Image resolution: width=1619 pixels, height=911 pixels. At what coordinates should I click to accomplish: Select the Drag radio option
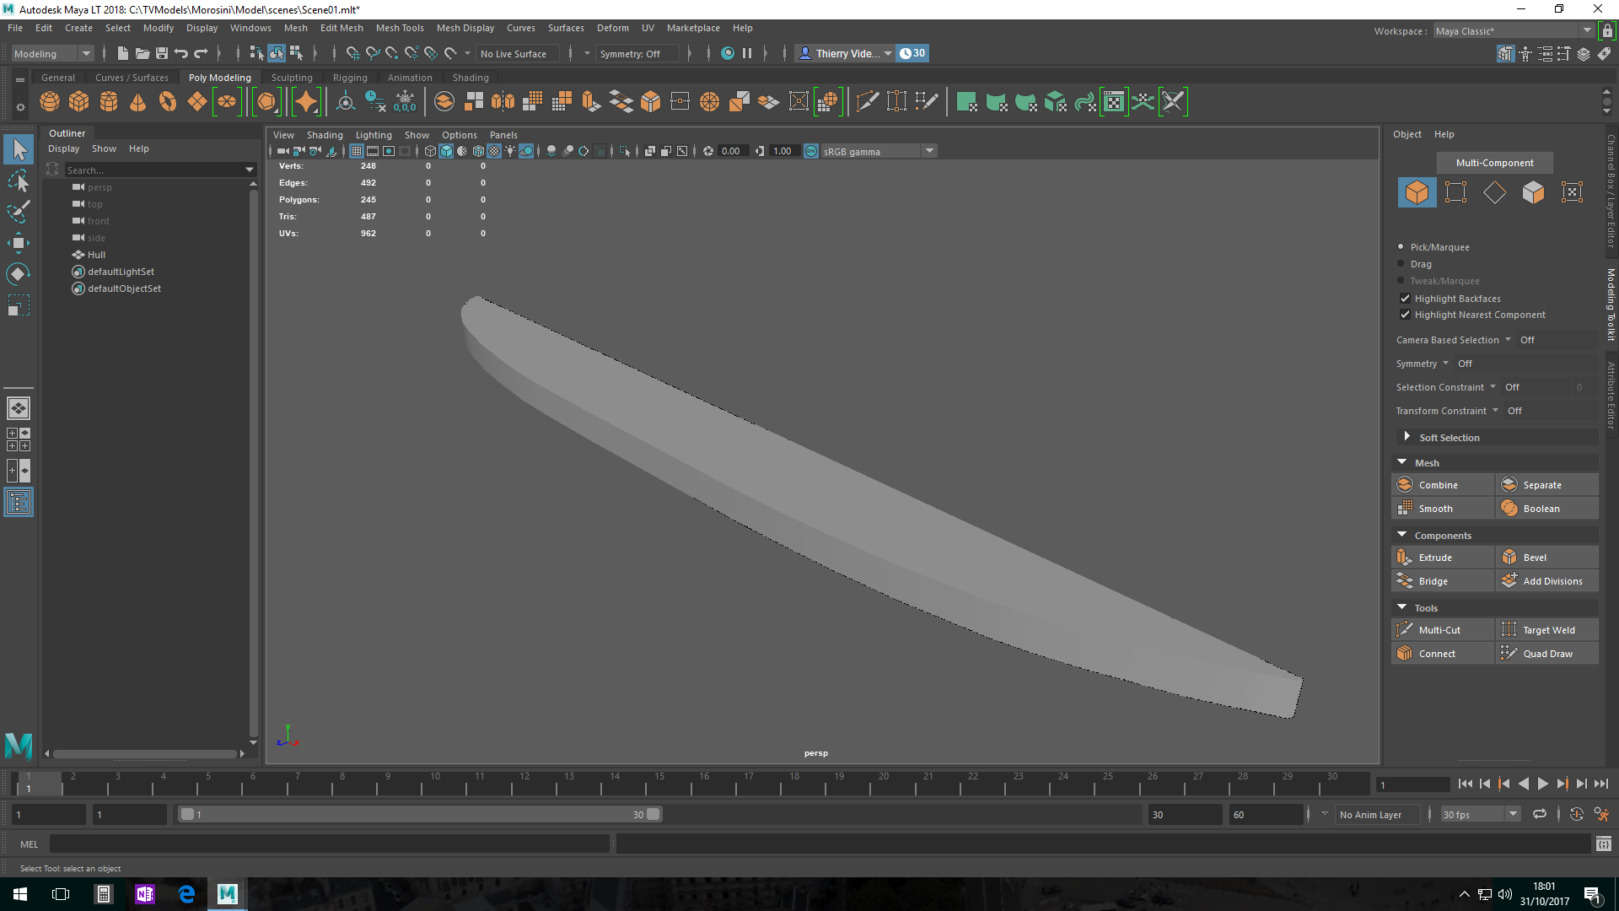(x=1401, y=264)
